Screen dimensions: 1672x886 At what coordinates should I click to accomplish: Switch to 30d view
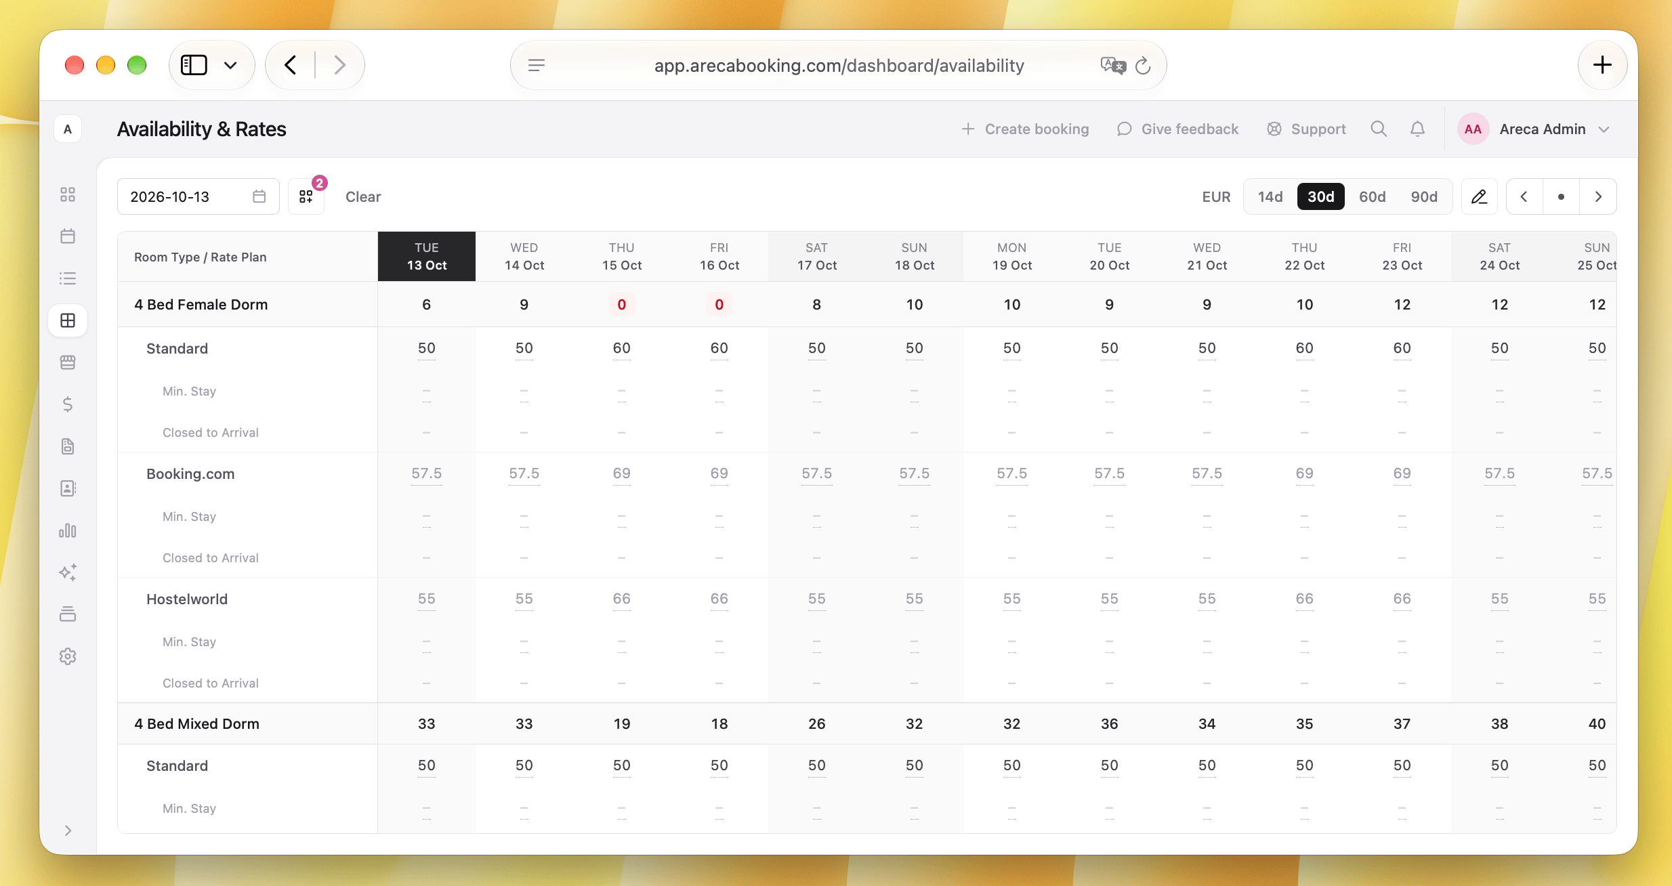[x=1320, y=196]
